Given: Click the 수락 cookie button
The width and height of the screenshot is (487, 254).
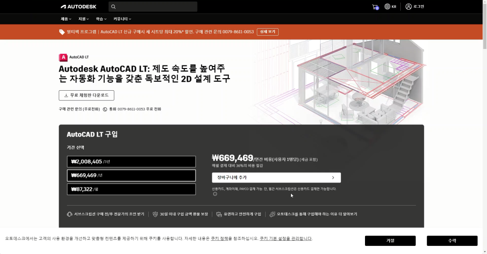Looking at the screenshot, I should 452,241.
